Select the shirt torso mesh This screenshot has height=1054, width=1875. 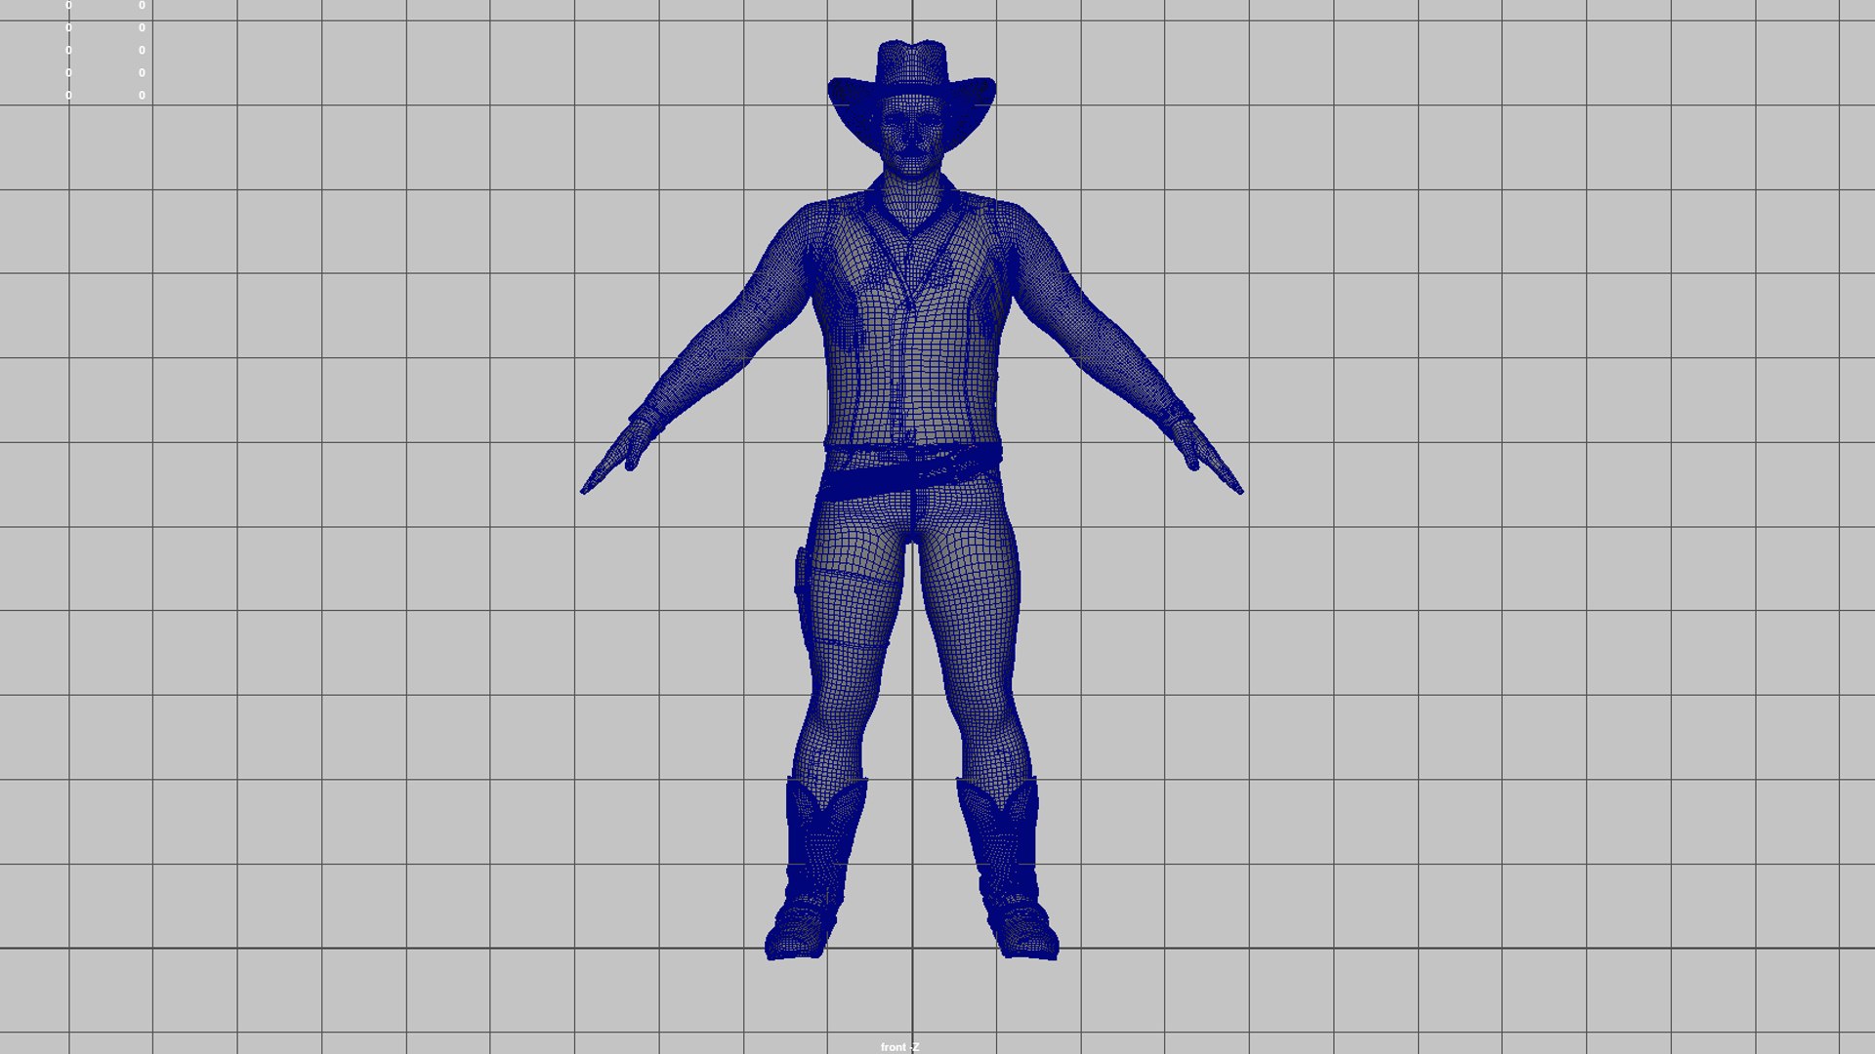click(x=912, y=322)
